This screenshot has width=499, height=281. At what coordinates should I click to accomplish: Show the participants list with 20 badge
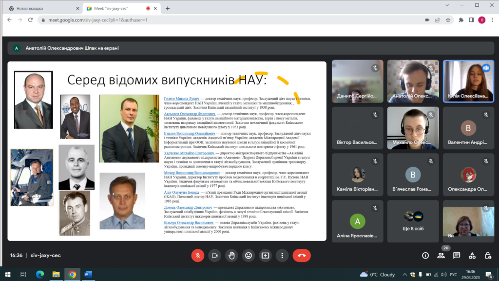[x=441, y=255]
